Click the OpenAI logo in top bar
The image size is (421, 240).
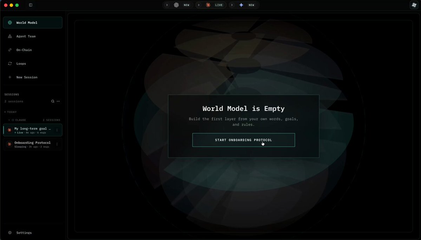click(x=176, y=5)
